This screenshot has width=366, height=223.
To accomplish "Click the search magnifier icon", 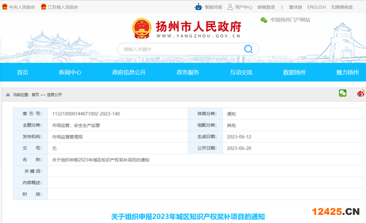I will pos(248,49).
